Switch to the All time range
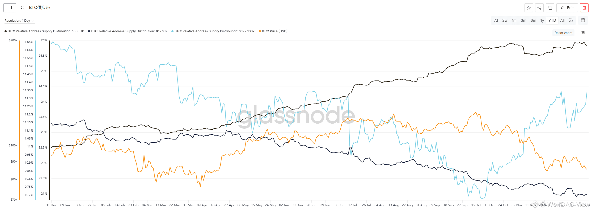The height and width of the screenshot is (211, 592). tap(563, 20)
